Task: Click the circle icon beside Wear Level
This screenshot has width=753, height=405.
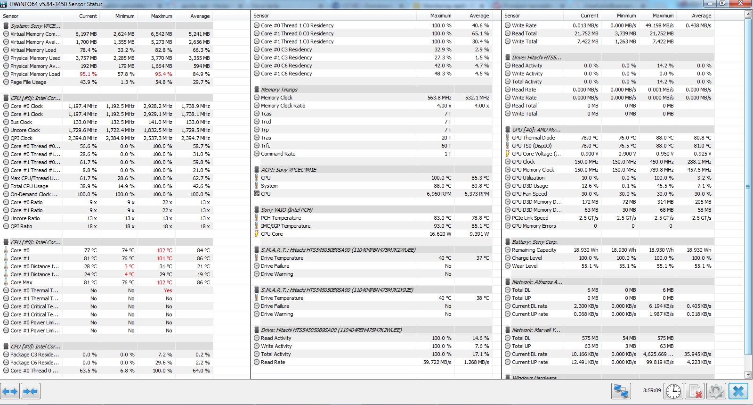Action: pyautogui.click(x=508, y=266)
